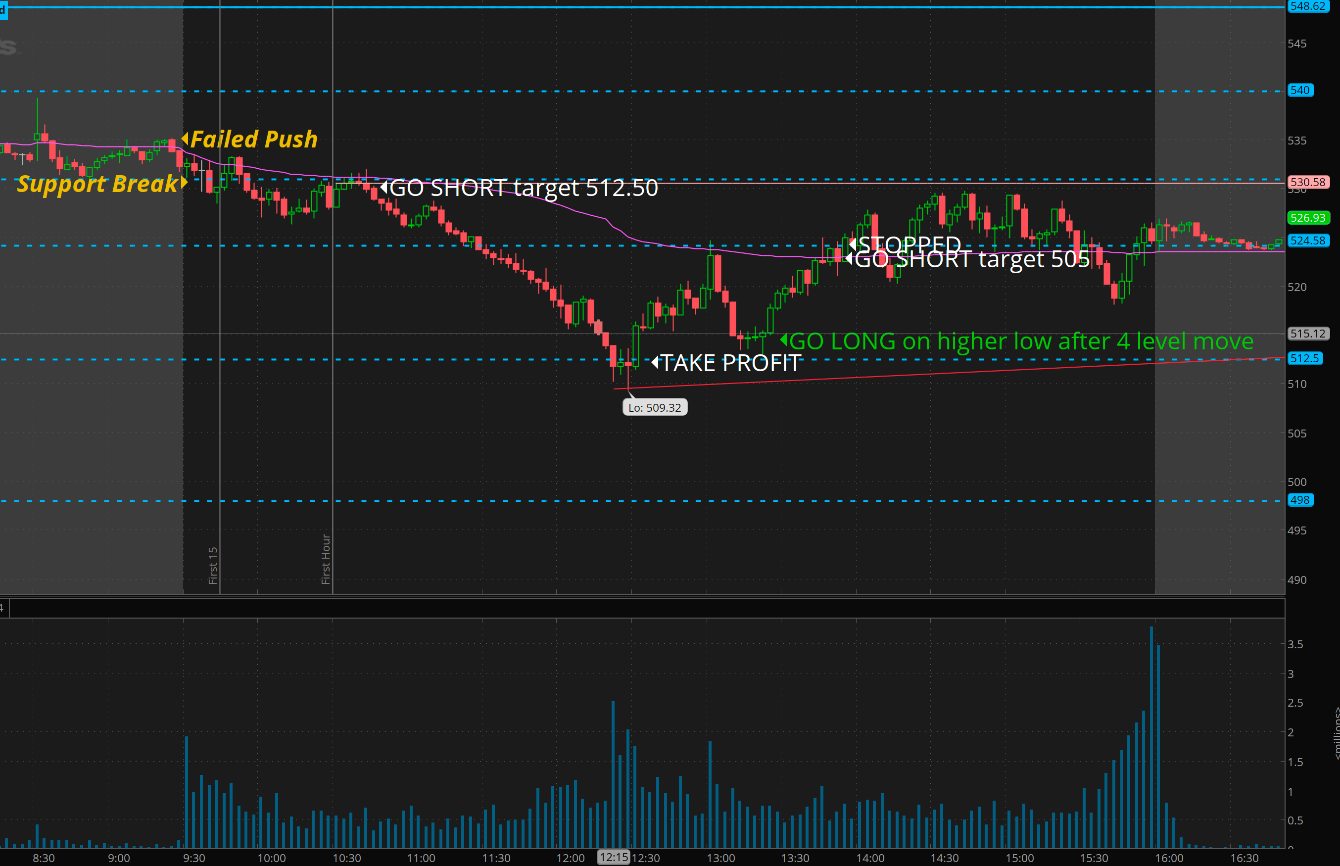
Task: Click the Lo: 509.32 price bubble
Action: pos(655,407)
